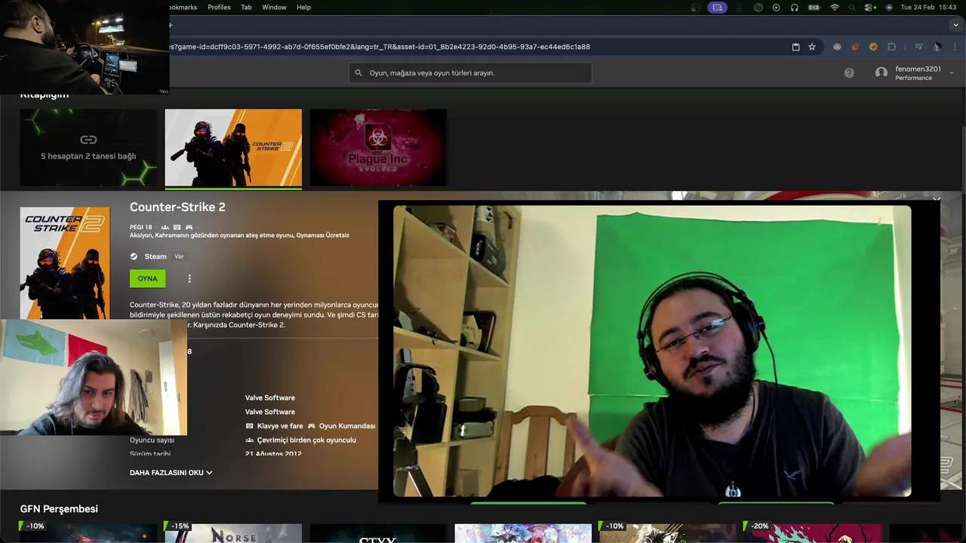Click the gamepad icon beside PEGI 18
The image size is (966, 543).
point(189,227)
